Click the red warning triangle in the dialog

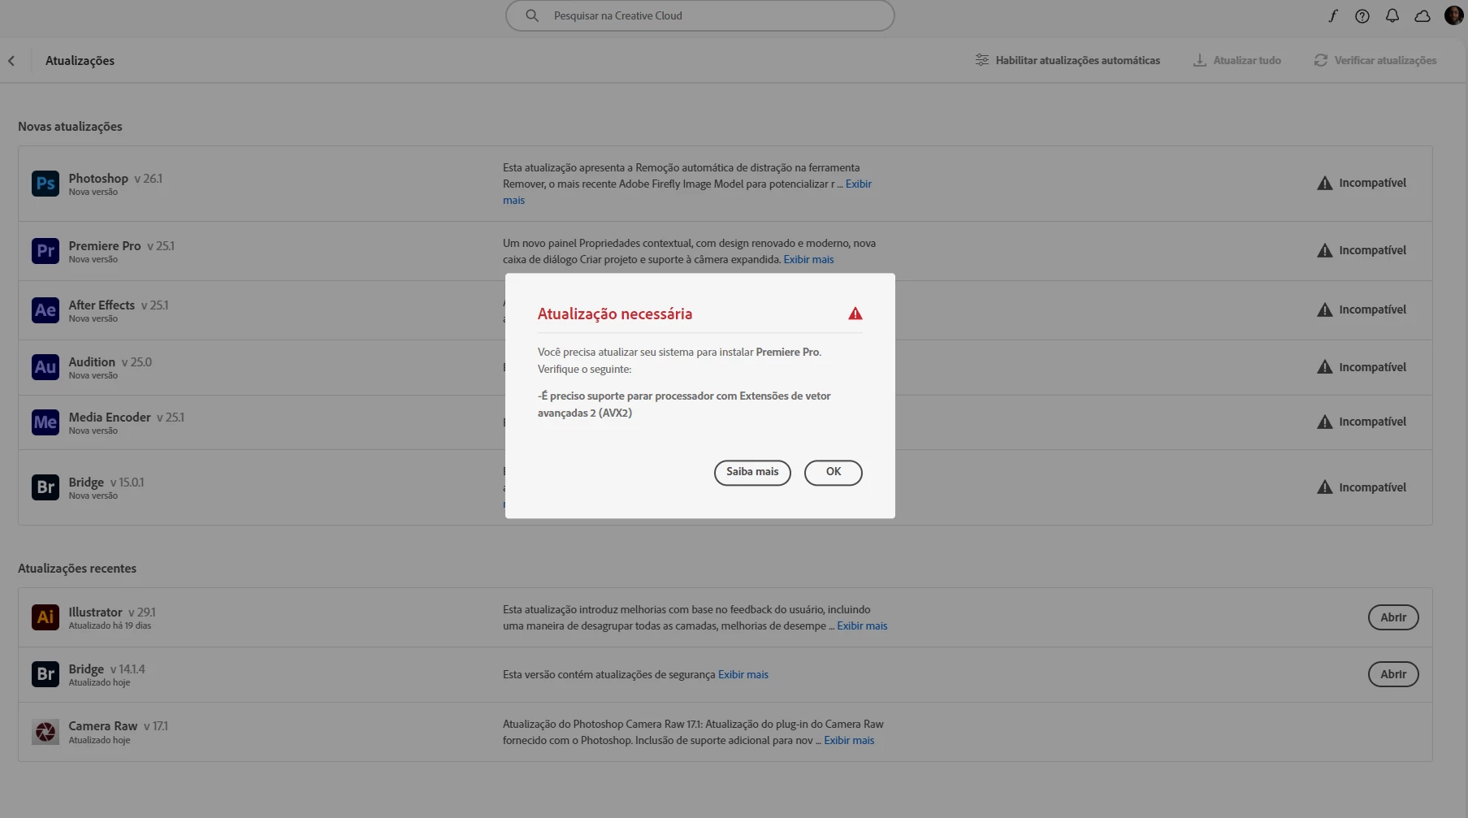pyautogui.click(x=855, y=314)
